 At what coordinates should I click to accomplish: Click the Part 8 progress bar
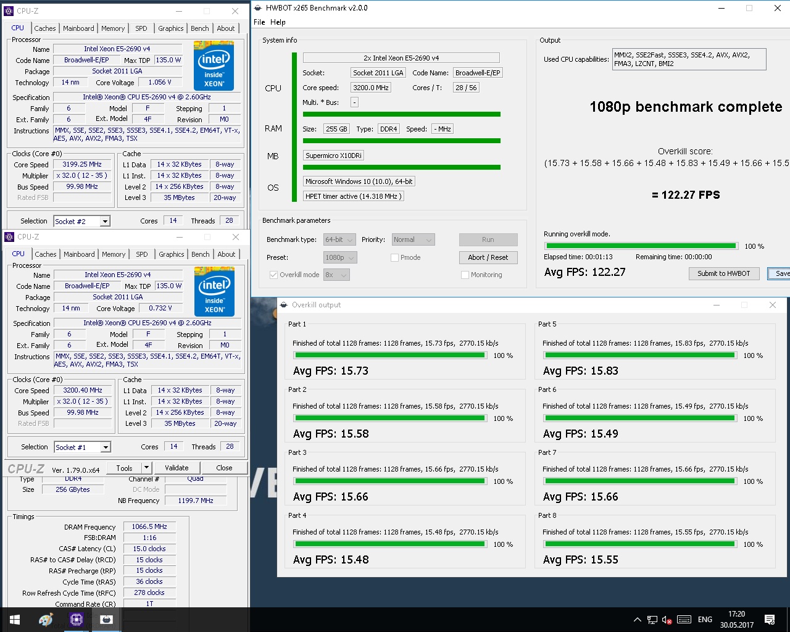640,544
